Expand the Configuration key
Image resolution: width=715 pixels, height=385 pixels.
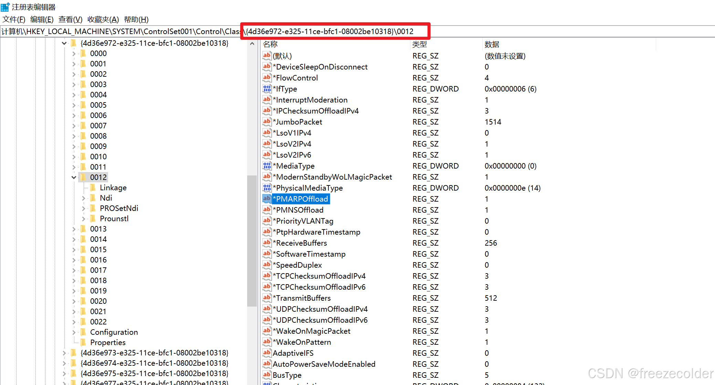(x=74, y=332)
